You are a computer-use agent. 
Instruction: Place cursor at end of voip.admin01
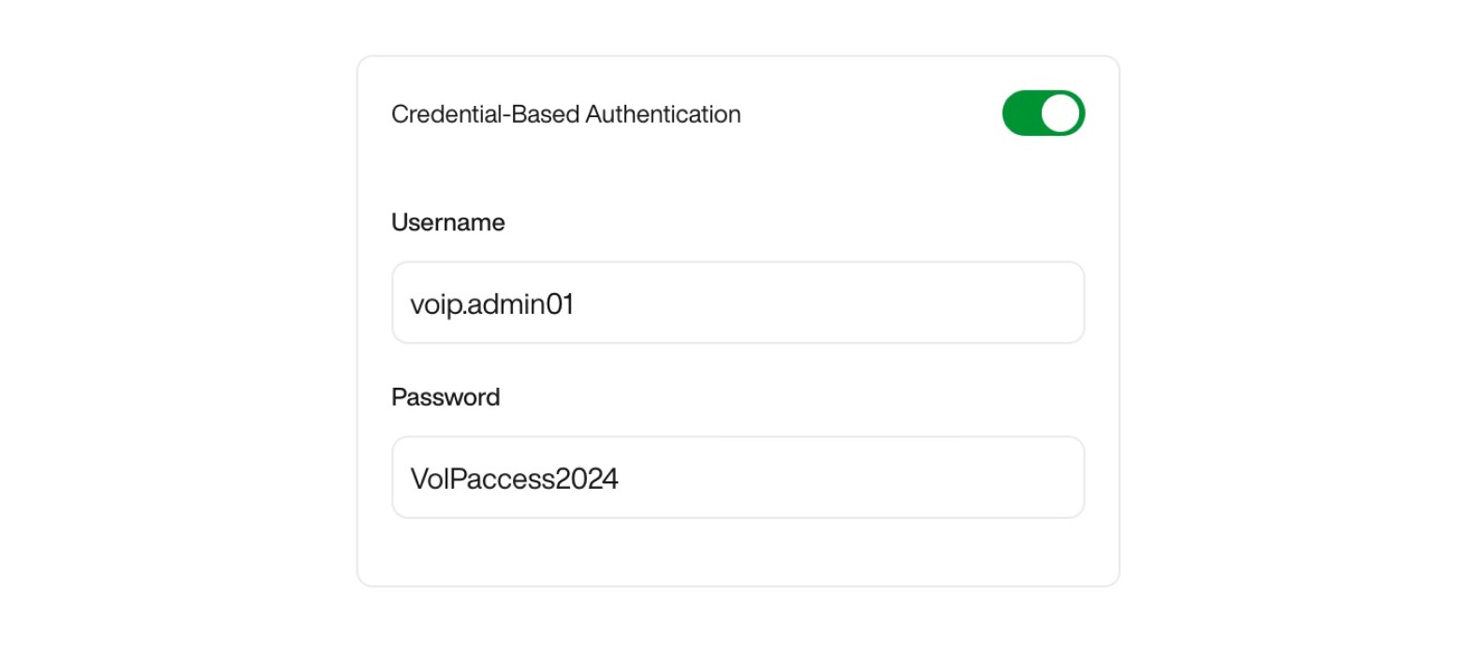pyautogui.click(x=575, y=304)
